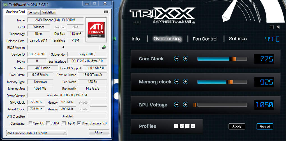
Task: Click the ATI CrossFire field showing Disabled
Action: [x=67, y=116]
